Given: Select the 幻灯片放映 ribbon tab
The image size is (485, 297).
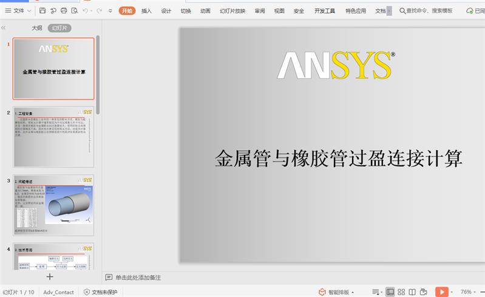Looking at the screenshot, I should 232,11.
